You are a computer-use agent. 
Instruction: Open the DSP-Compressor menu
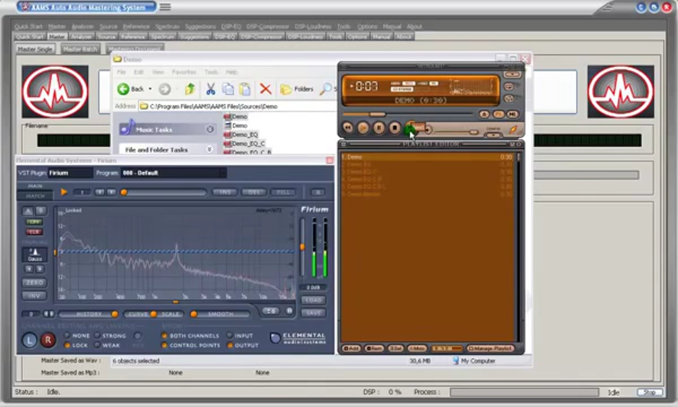coord(267,27)
